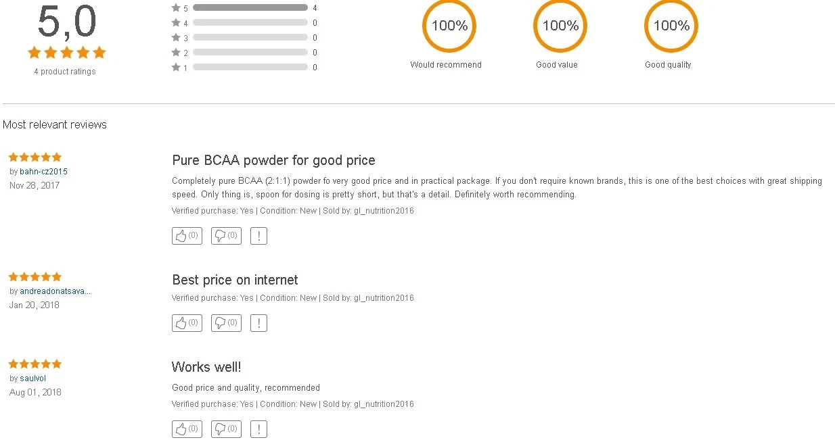Mark the 'Works well!' review as unhelpful

point(226,429)
